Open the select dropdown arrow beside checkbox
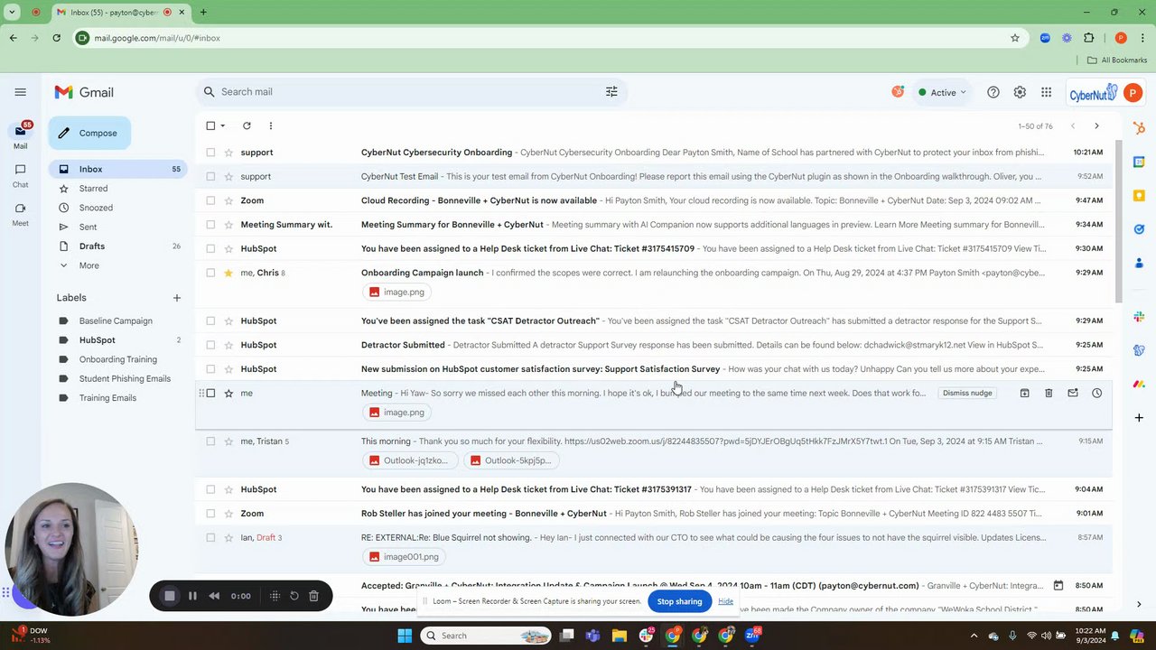1156x650 pixels. point(223,125)
